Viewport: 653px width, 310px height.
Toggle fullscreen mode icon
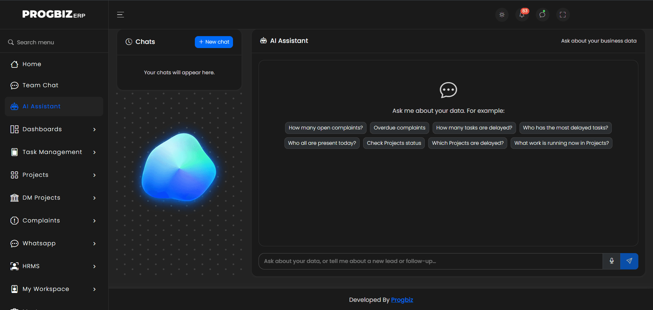tap(563, 15)
